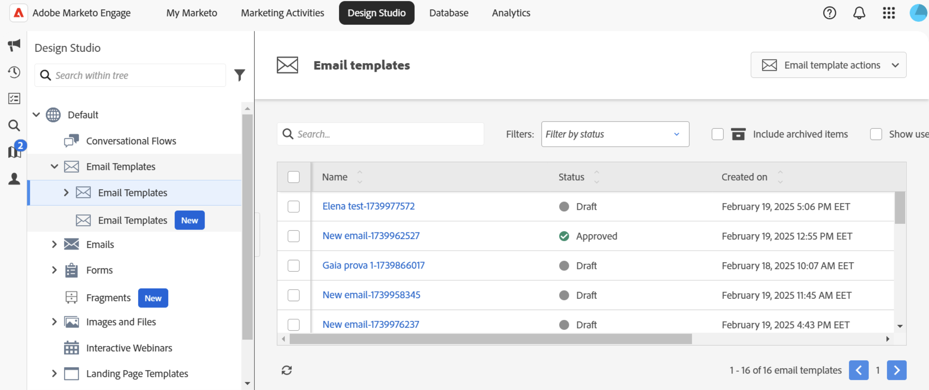The height and width of the screenshot is (390, 929).
Task: Open Email template actions dropdown
Action: (828, 65)
